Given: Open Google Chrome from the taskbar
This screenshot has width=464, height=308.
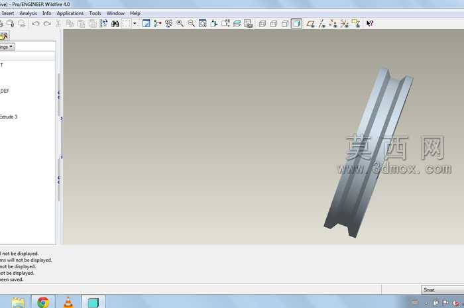Looking at the screenshot, I should [x=43, y=303].
